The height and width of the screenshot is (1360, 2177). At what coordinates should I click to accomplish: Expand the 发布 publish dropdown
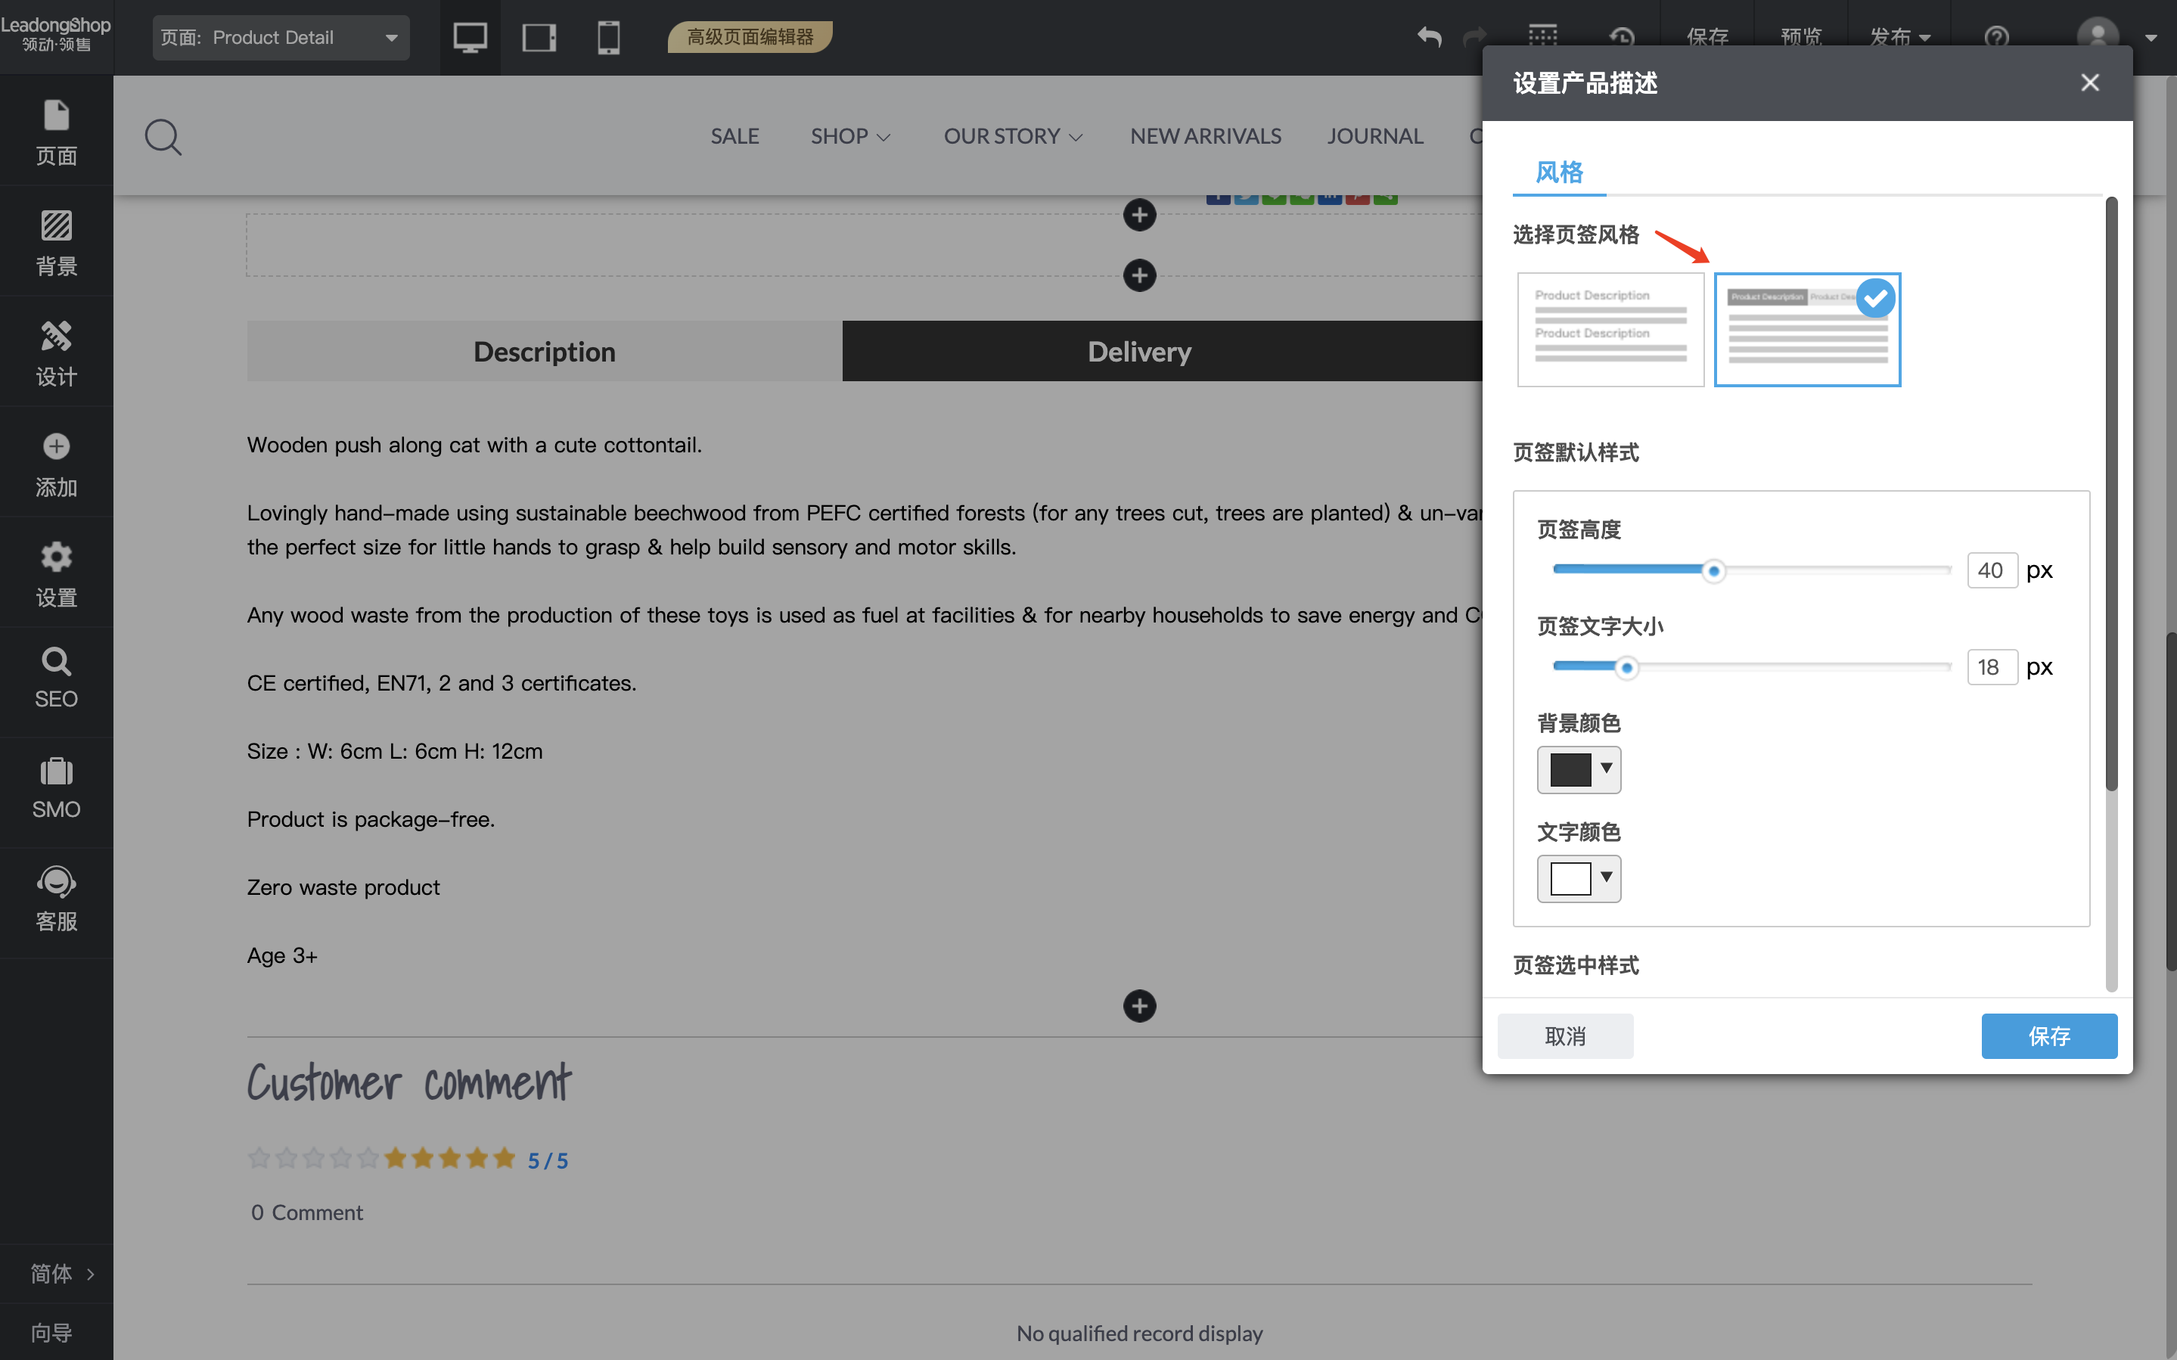1899,37
